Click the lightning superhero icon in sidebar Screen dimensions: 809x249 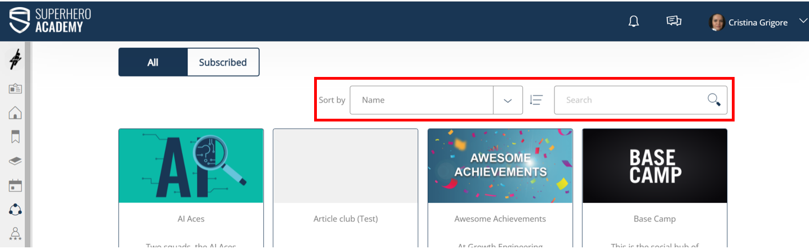[x=15, y=59]
